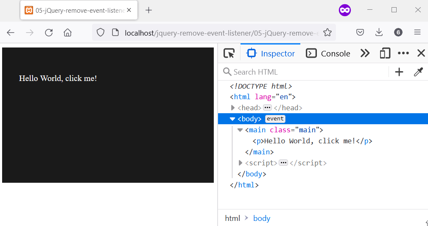
Task: Toggle responsive design mode icon
Action: (x=385, y=53)
